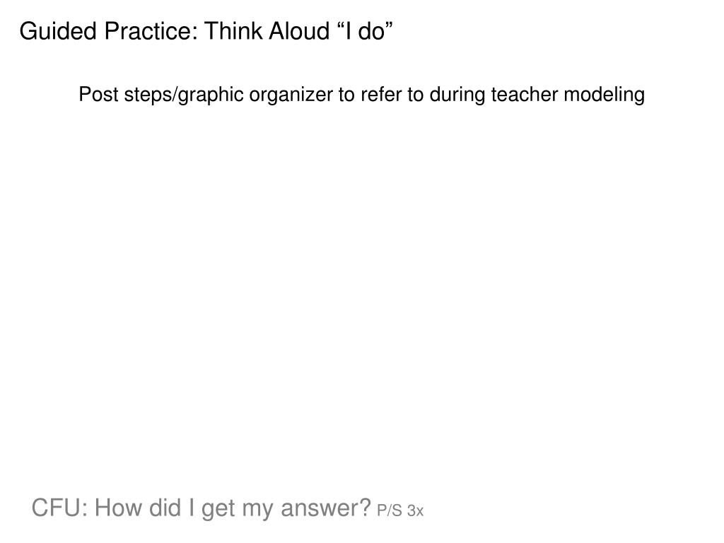This screenshot has width=724, height=543.
Task: Click the word "How" in CFU question
Action: (x=118, y=508)
